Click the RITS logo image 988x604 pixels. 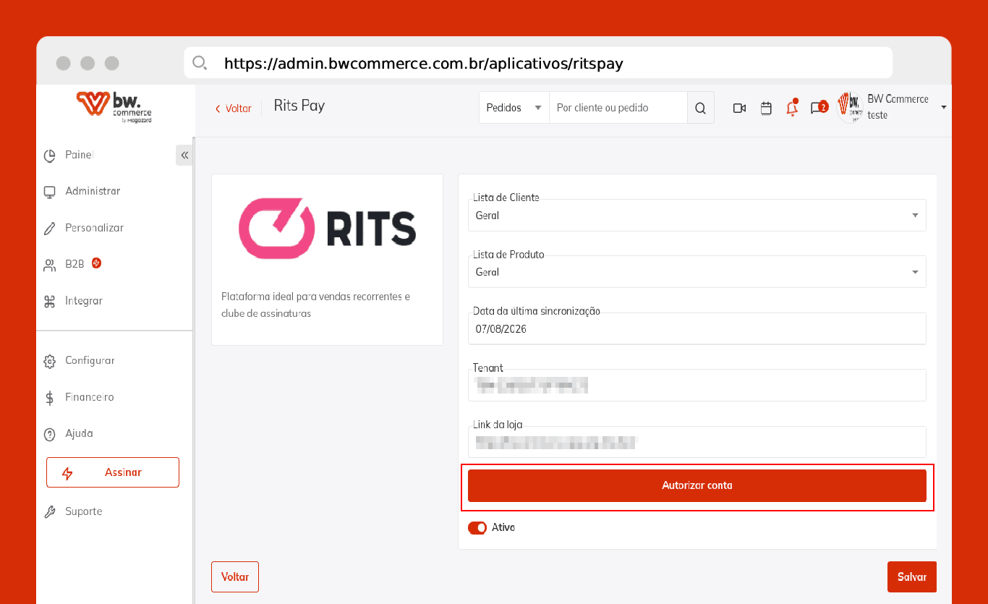click(328, 229)
